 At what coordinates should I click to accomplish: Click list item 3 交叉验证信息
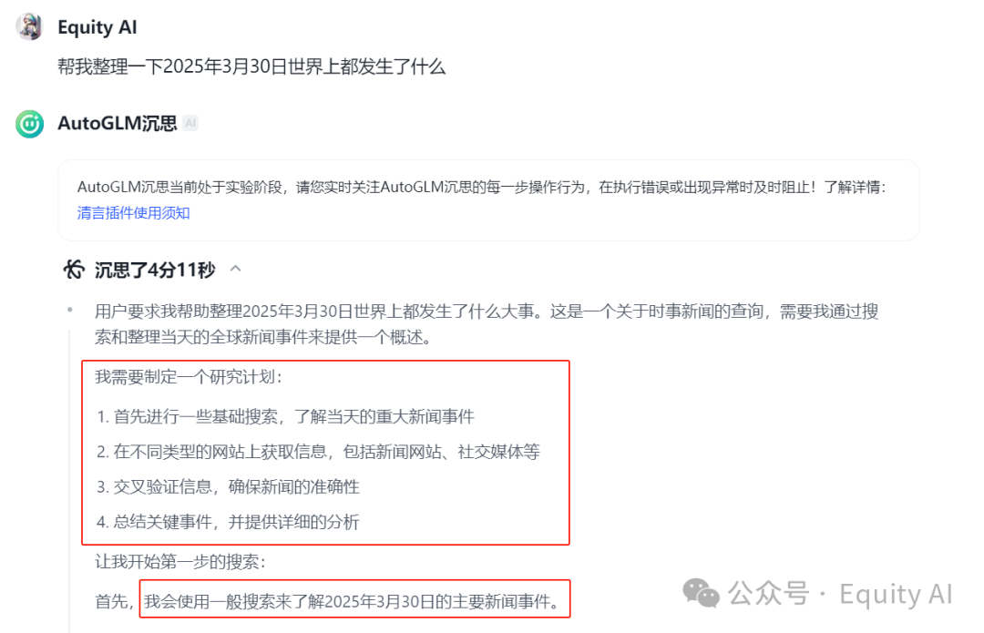pos(228,487)
